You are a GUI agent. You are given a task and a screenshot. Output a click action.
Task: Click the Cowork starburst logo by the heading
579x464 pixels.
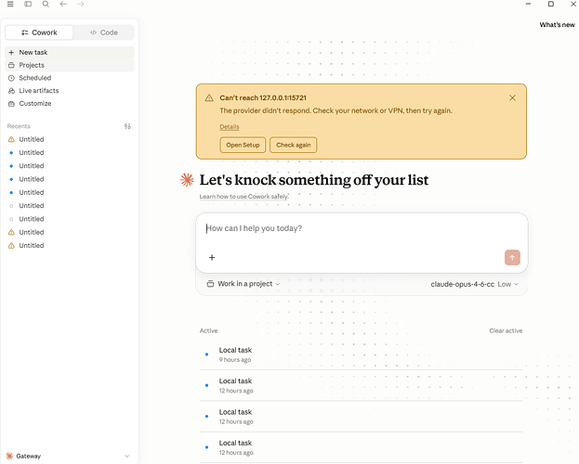[187, 180]
